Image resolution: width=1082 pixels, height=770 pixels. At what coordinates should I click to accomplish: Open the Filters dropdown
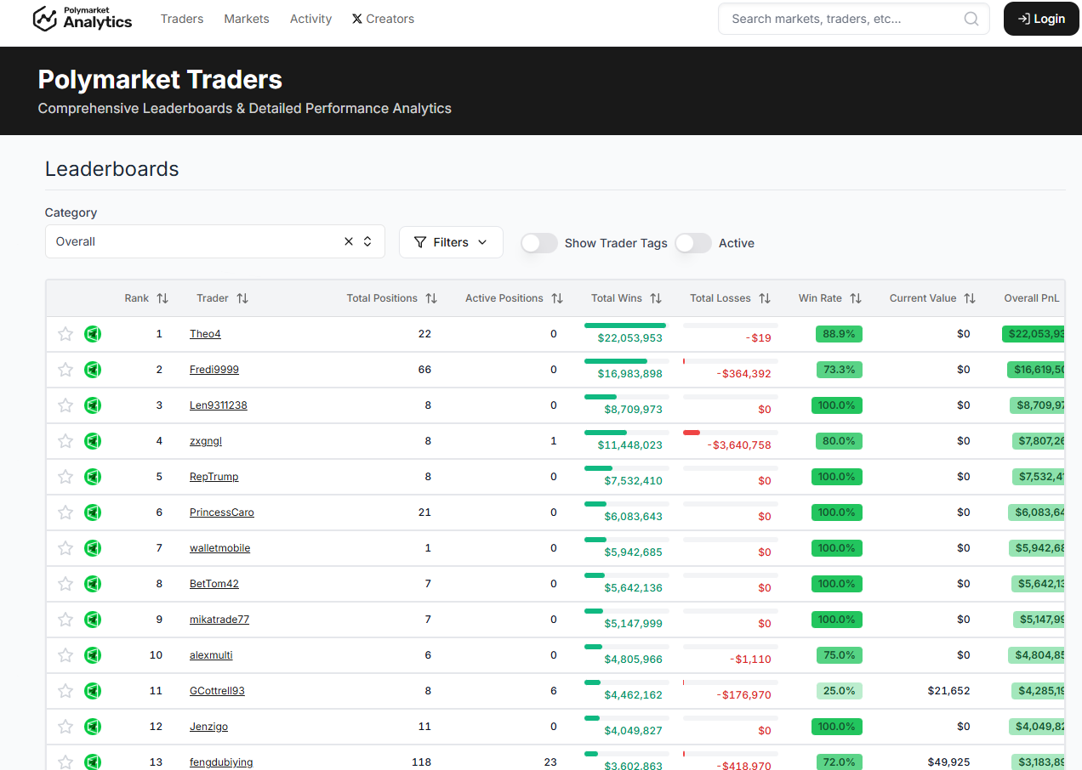(x=451, y=242)
